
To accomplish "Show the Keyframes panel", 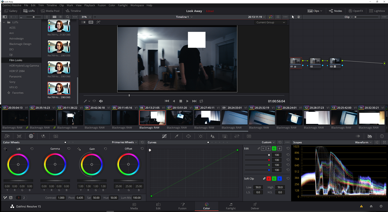I will 358,136.
